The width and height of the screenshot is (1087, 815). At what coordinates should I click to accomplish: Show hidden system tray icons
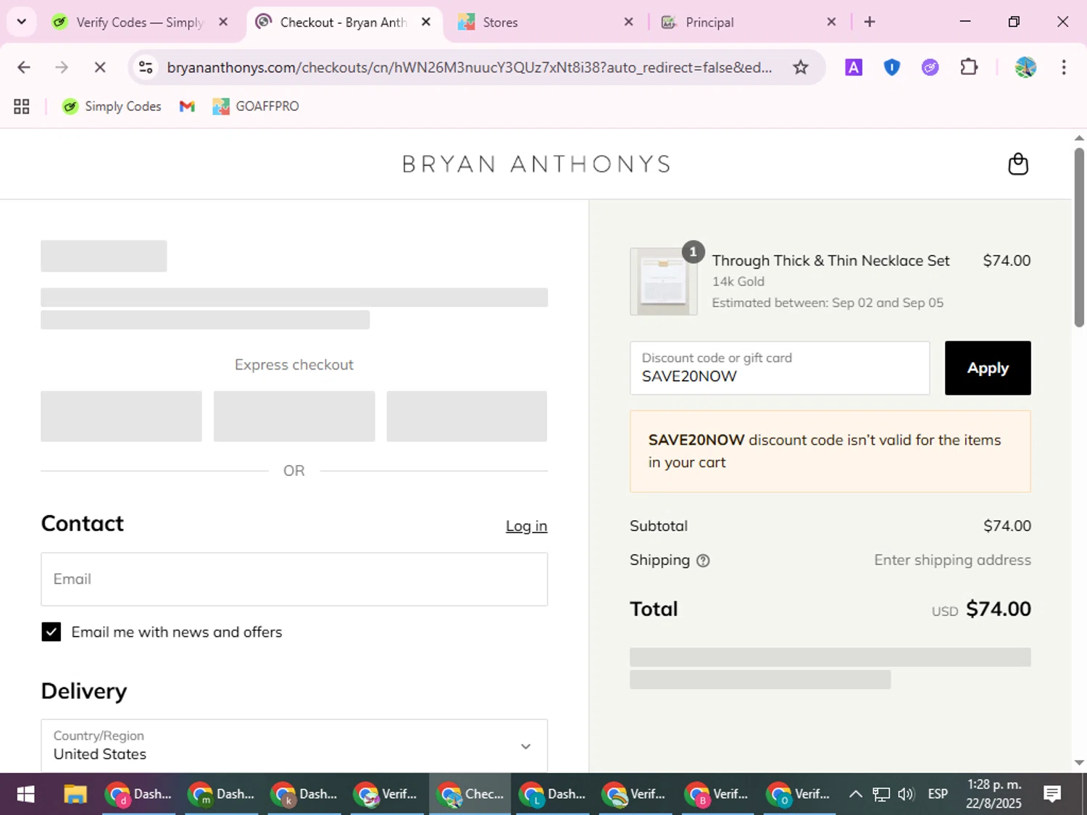pos(855,794)
